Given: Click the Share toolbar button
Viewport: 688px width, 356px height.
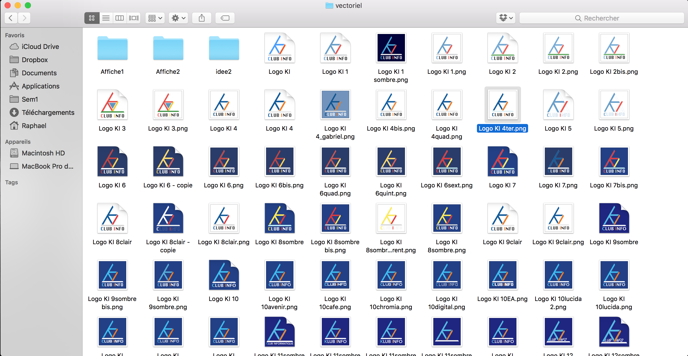Looking at the screenshot, I should (202, 18).
